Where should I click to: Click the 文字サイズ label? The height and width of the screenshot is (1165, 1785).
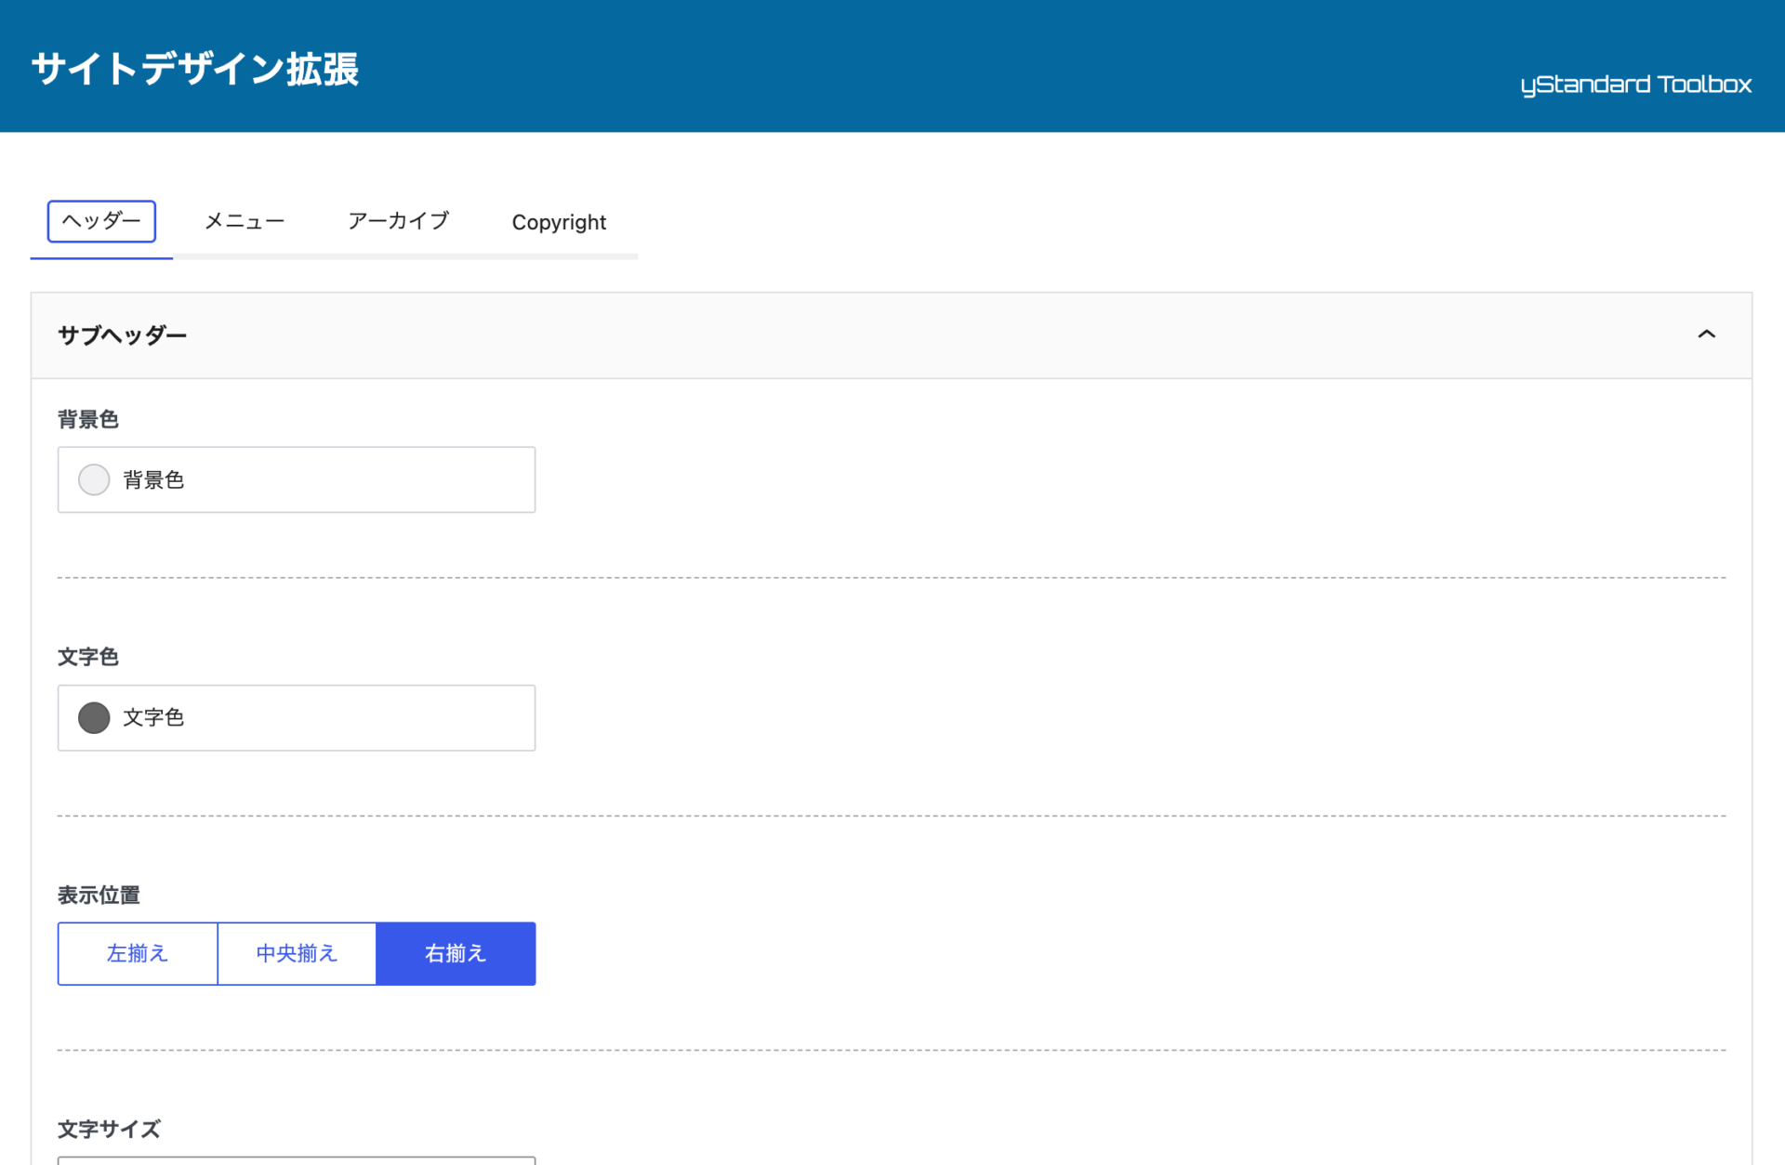(x=109, y=1129)
